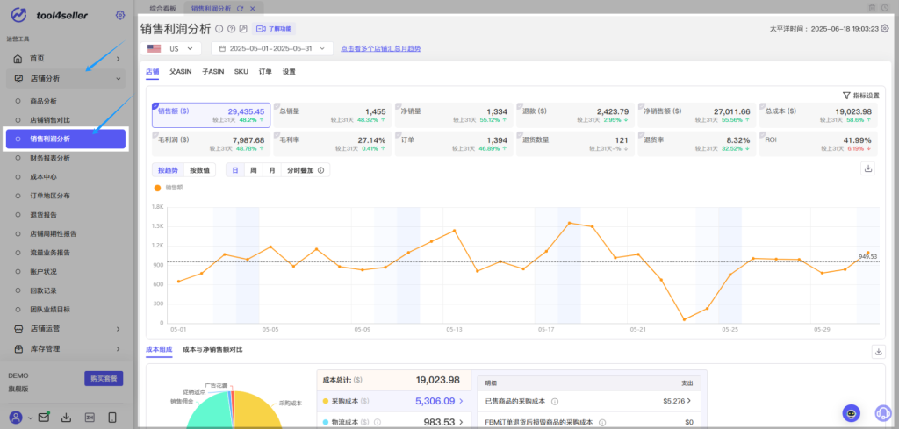Expand the account menu arrow beside avatar
The width and height of the screenshot is (899, 429).
tap(30, 418)
